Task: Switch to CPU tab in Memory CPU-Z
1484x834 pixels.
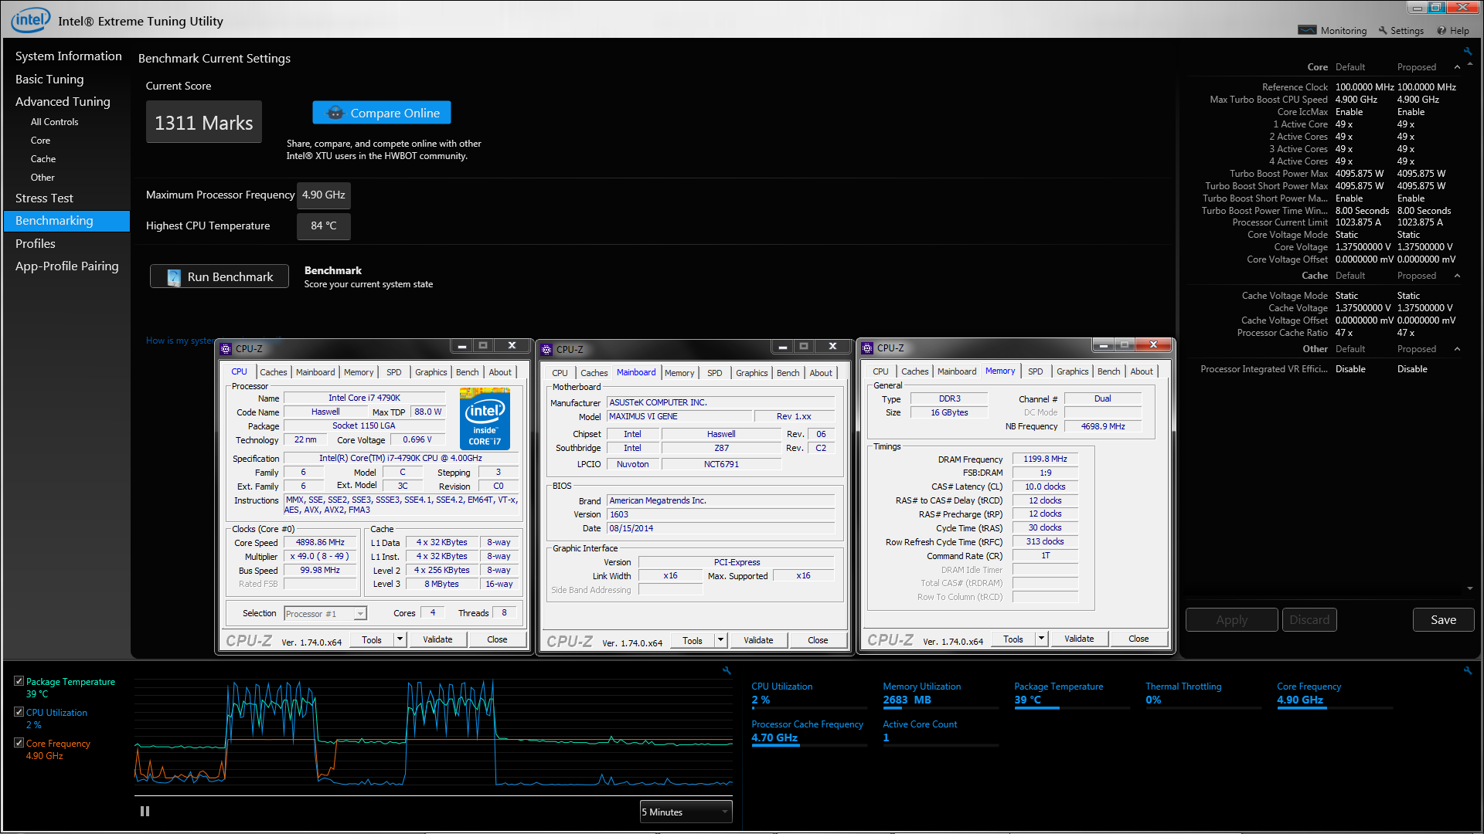Action: (x=880, y=371)
